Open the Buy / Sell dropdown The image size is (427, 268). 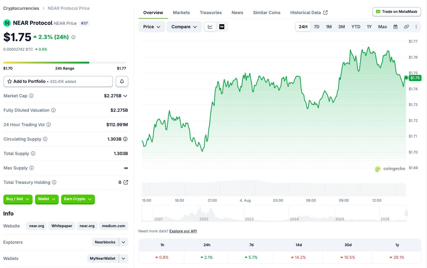(x=18, y=199)
